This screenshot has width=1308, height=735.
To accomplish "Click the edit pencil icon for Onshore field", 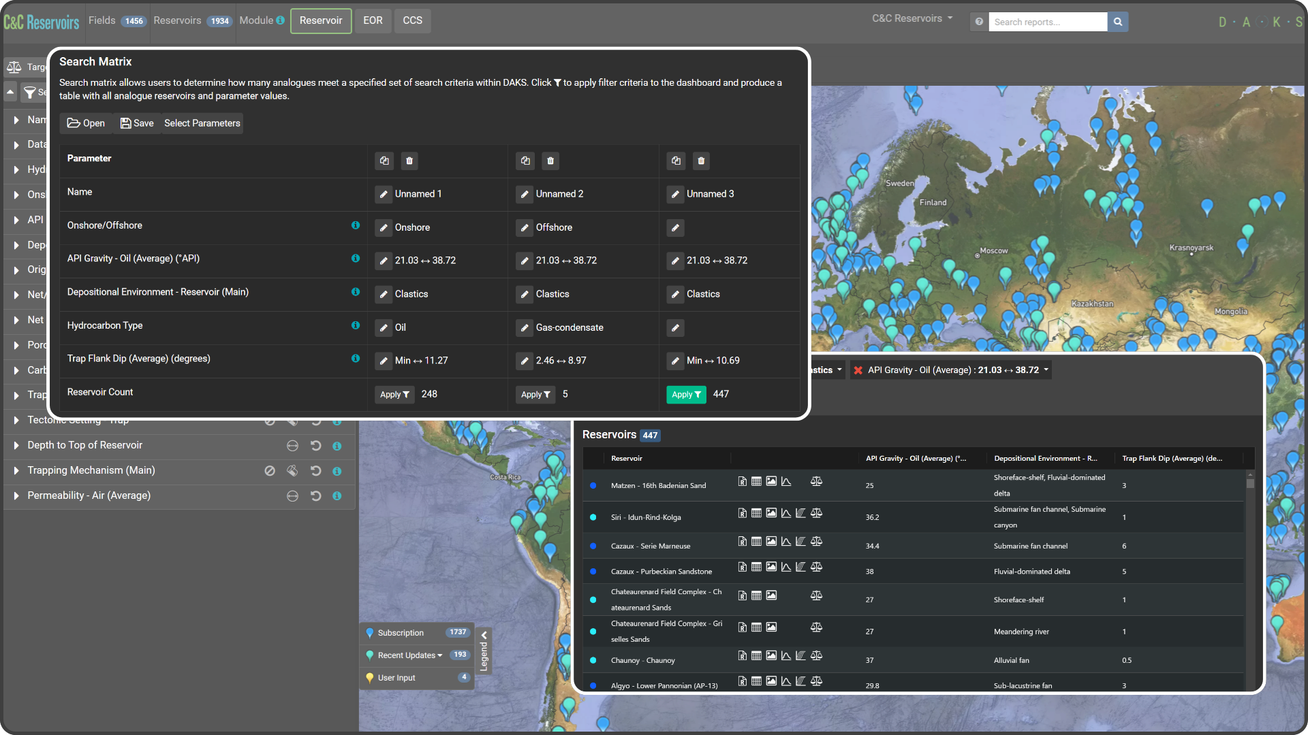I will point(383,227).
